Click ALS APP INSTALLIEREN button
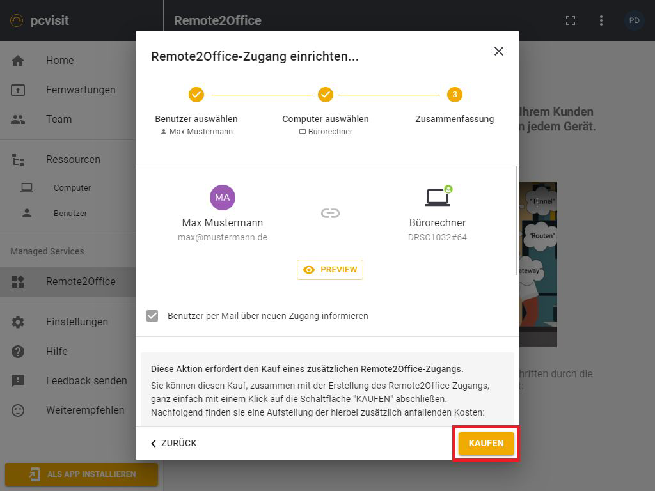Viewport: 655px width, 491px height. [x=82, y=474]
